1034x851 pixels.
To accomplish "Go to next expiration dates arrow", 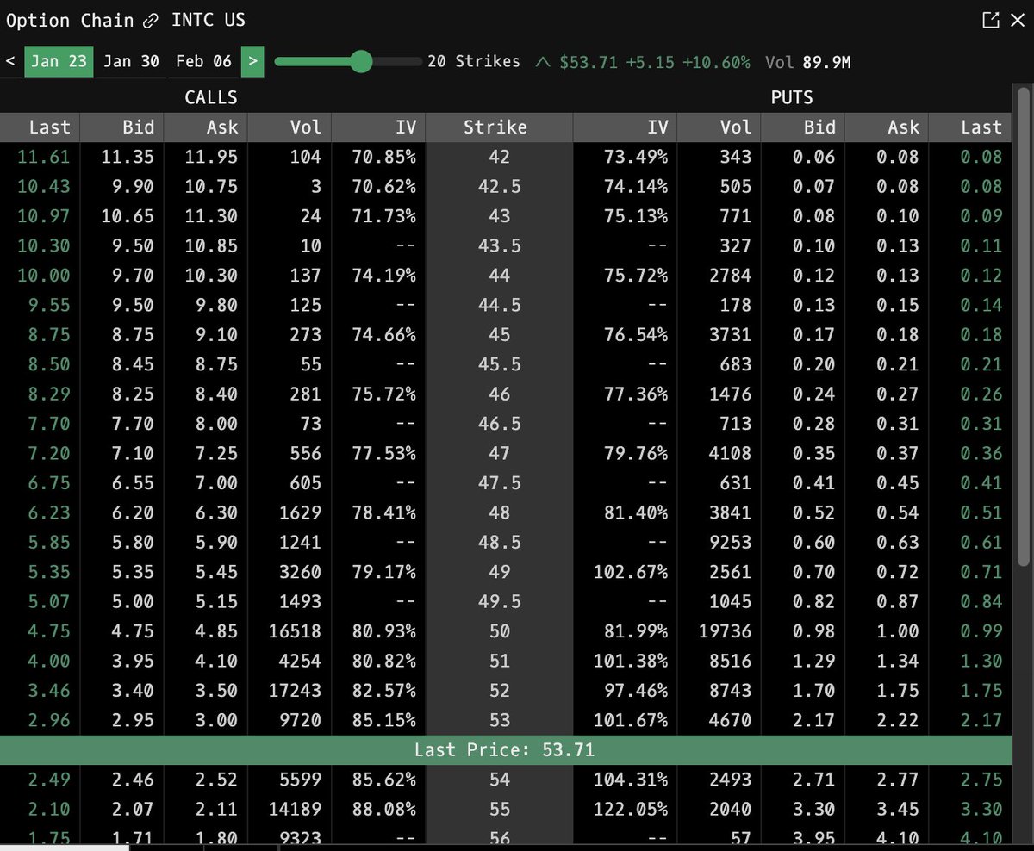I will (x=252, y=61).
